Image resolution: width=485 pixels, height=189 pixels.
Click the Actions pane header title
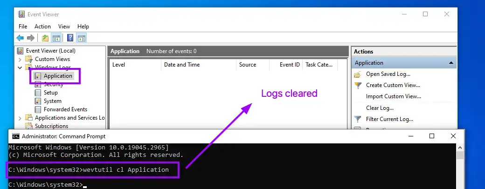tap(363, 52)
